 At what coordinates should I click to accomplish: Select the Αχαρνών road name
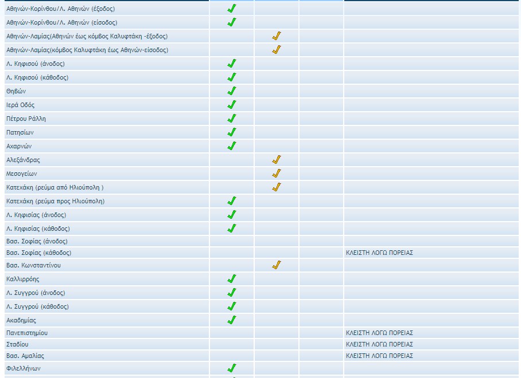[19, 146]
